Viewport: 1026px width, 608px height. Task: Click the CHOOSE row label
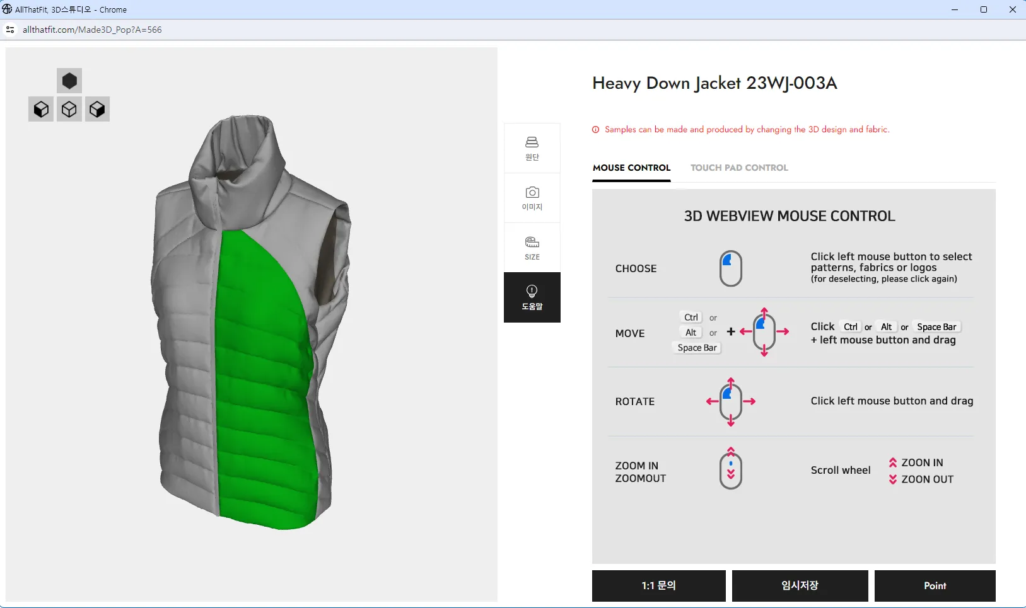coord(636,268)
